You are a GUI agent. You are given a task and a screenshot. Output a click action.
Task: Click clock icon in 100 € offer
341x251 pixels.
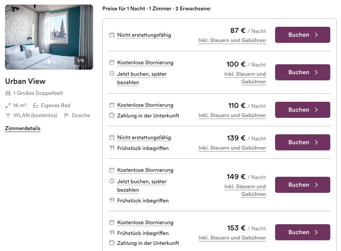tap(112, 74)
